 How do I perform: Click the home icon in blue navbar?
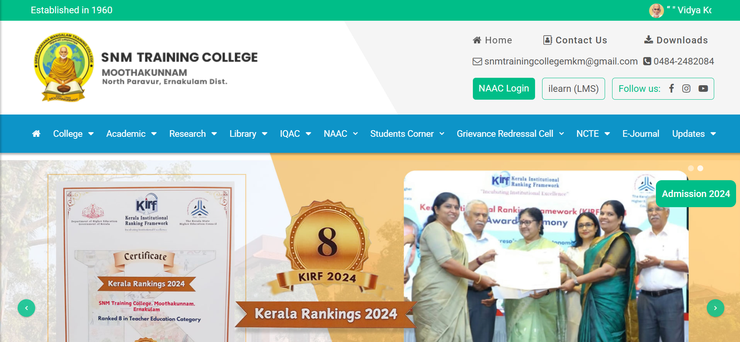point(36,134)
